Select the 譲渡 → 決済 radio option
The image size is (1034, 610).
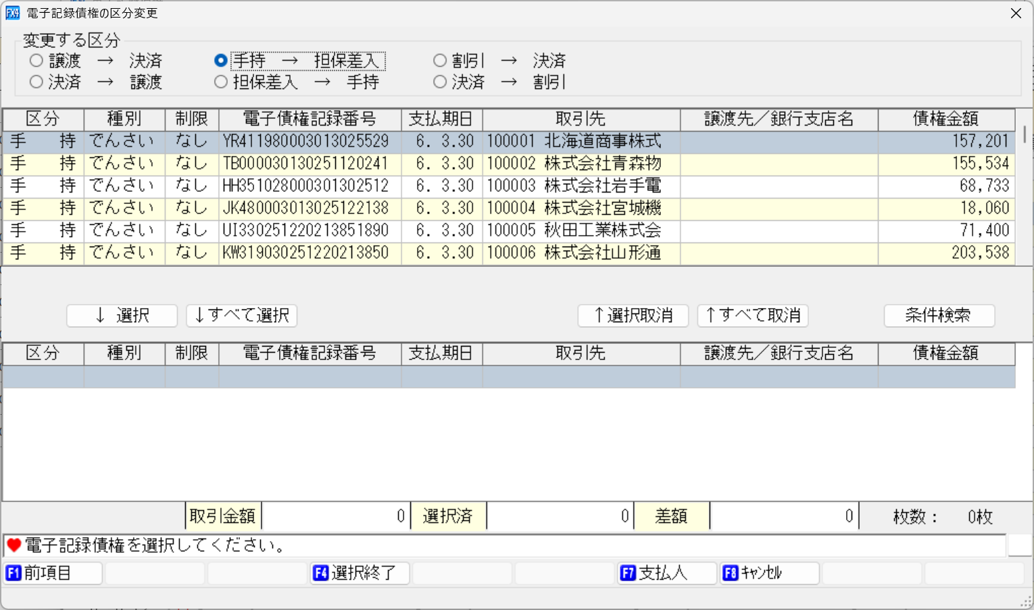point(35,60)
